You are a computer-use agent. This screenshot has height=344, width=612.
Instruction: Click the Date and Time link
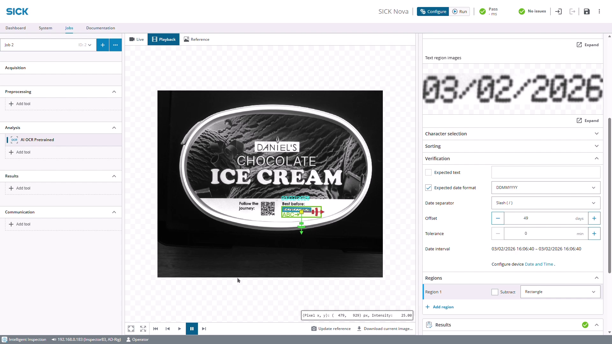tap(539, 264)
